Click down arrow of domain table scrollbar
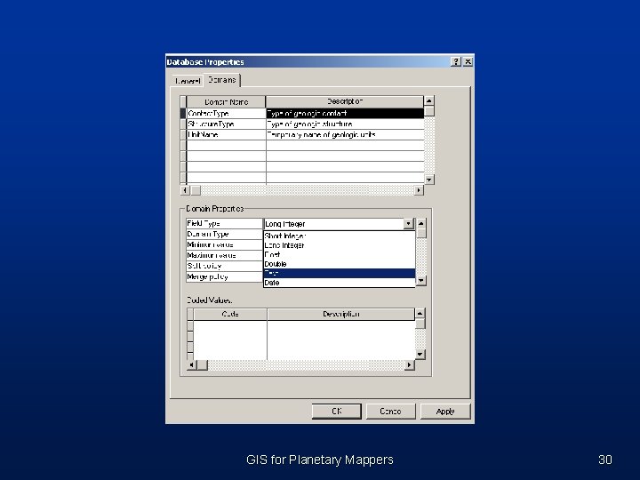The width and height of the screenshot is (640, 480). pyautogui.click(x=429, y=180)
